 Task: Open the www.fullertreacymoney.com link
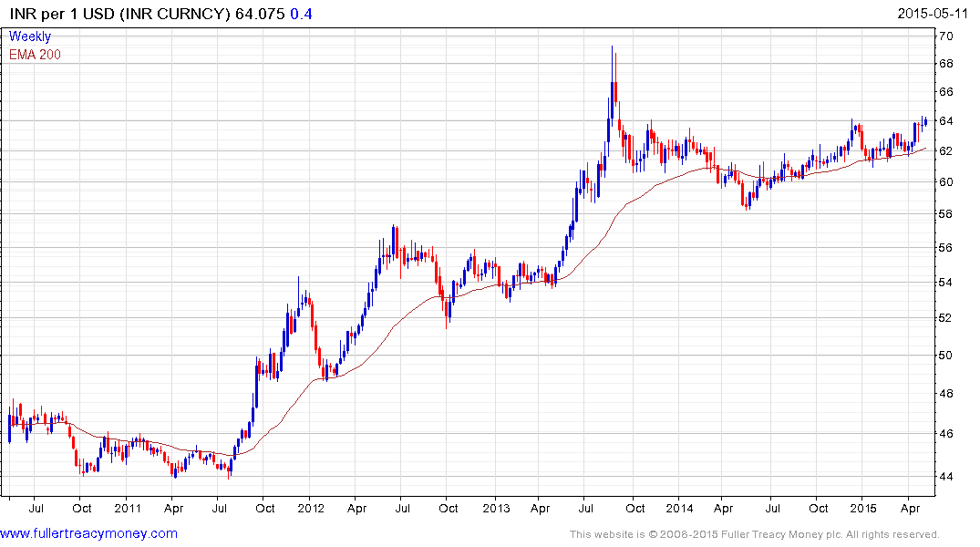pyautogui.click(x=88, y=533)
